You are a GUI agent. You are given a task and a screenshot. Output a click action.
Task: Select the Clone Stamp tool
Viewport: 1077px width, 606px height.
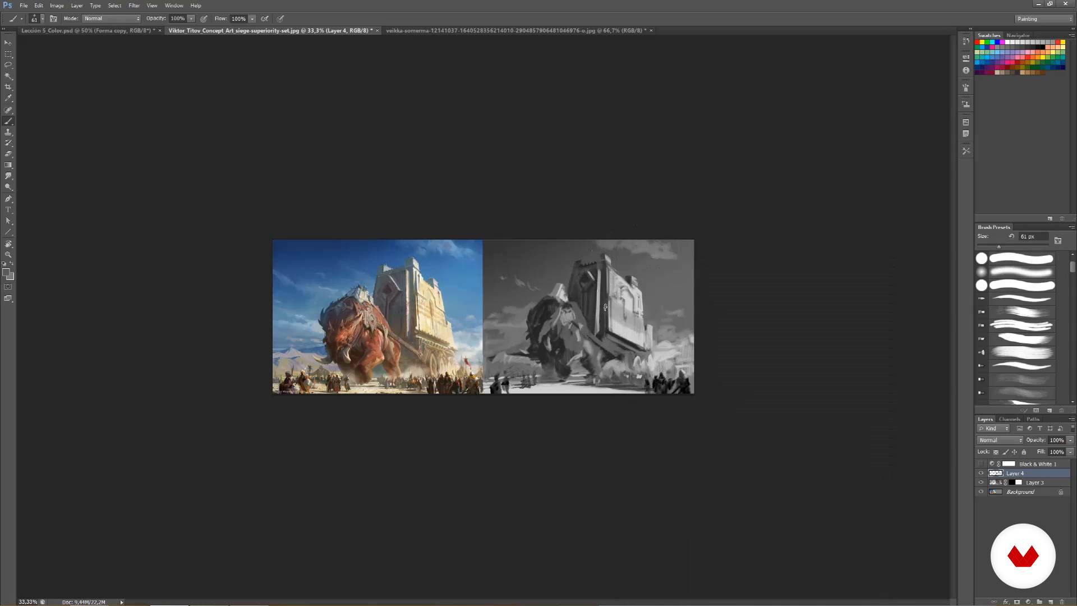tap(8, 132)
